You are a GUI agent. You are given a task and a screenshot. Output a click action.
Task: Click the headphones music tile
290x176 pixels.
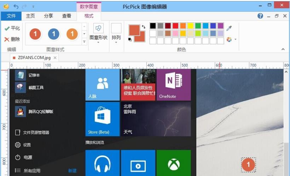pos(103,163)
